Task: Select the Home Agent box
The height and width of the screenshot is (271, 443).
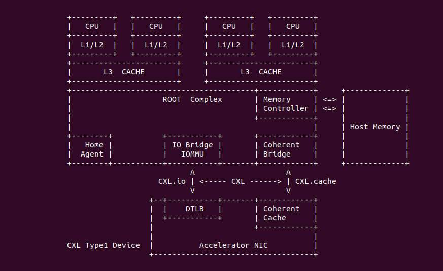Action: coord(91,149)
